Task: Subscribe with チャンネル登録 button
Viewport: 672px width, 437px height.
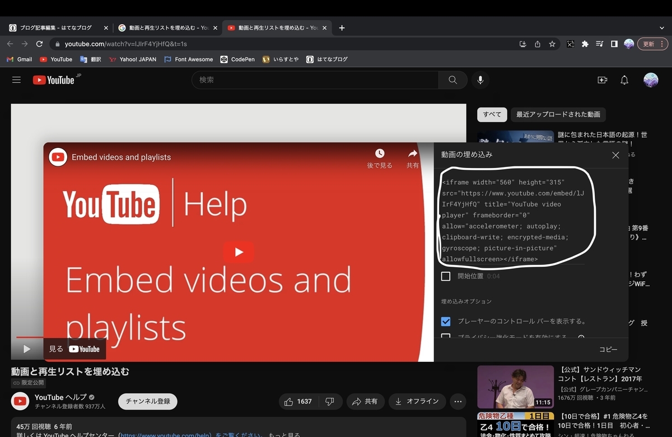Action: 148,401
